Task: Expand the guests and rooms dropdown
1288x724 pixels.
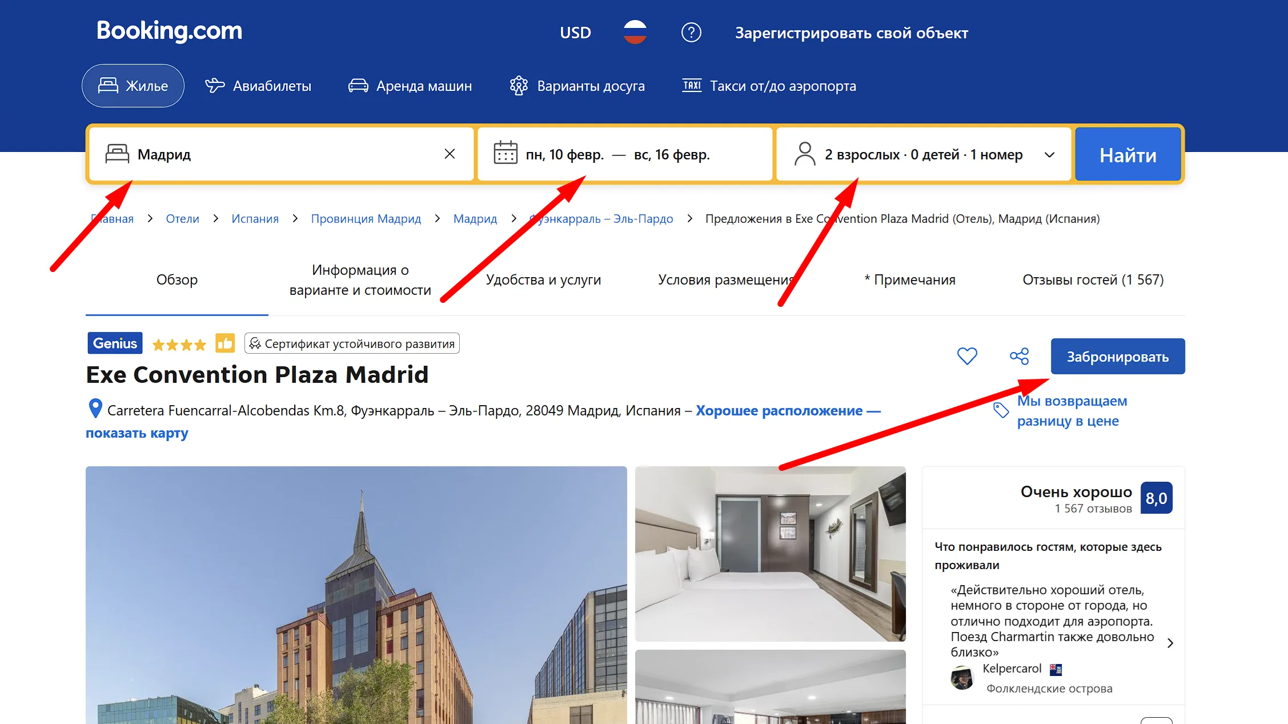Action: [924, 154]
